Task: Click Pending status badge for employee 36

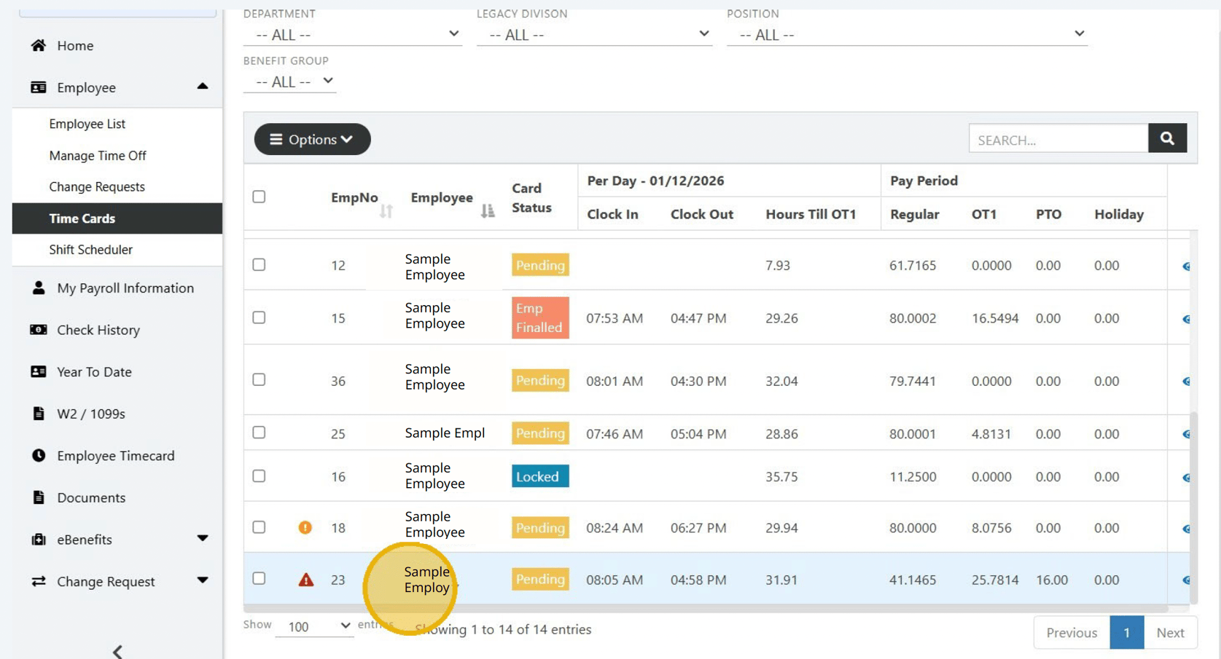Action: click(x=540, y=380)
